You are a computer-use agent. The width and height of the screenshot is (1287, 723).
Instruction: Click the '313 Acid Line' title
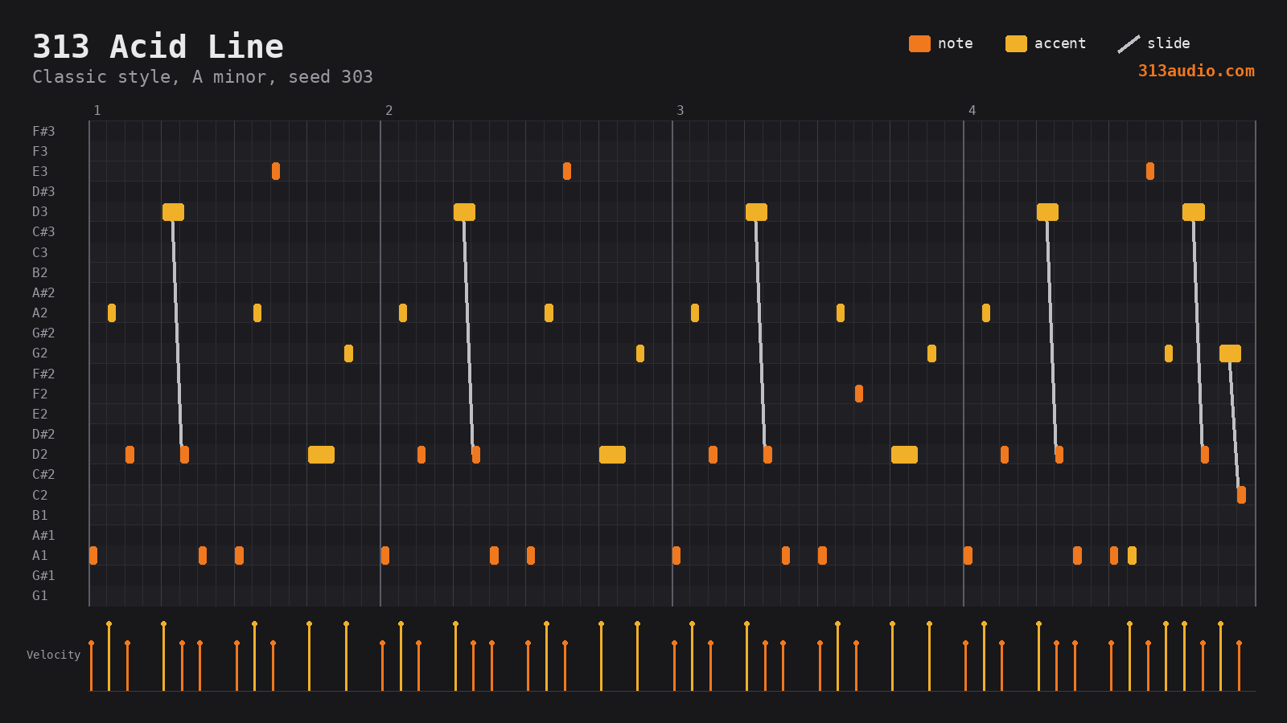(x=158, y=47)
